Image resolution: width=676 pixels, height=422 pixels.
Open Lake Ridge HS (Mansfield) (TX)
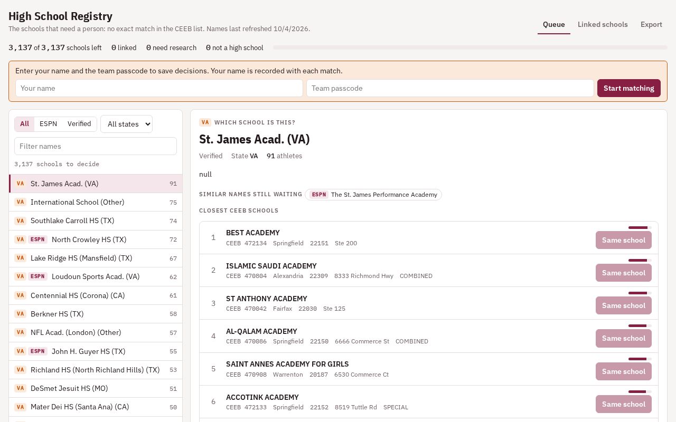point(96,258)
